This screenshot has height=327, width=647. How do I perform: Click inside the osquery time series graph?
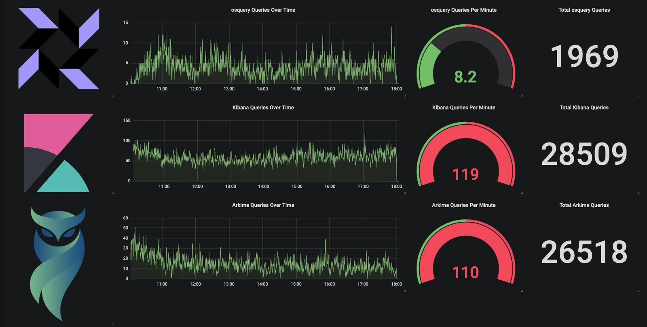(x=264, y=53)
